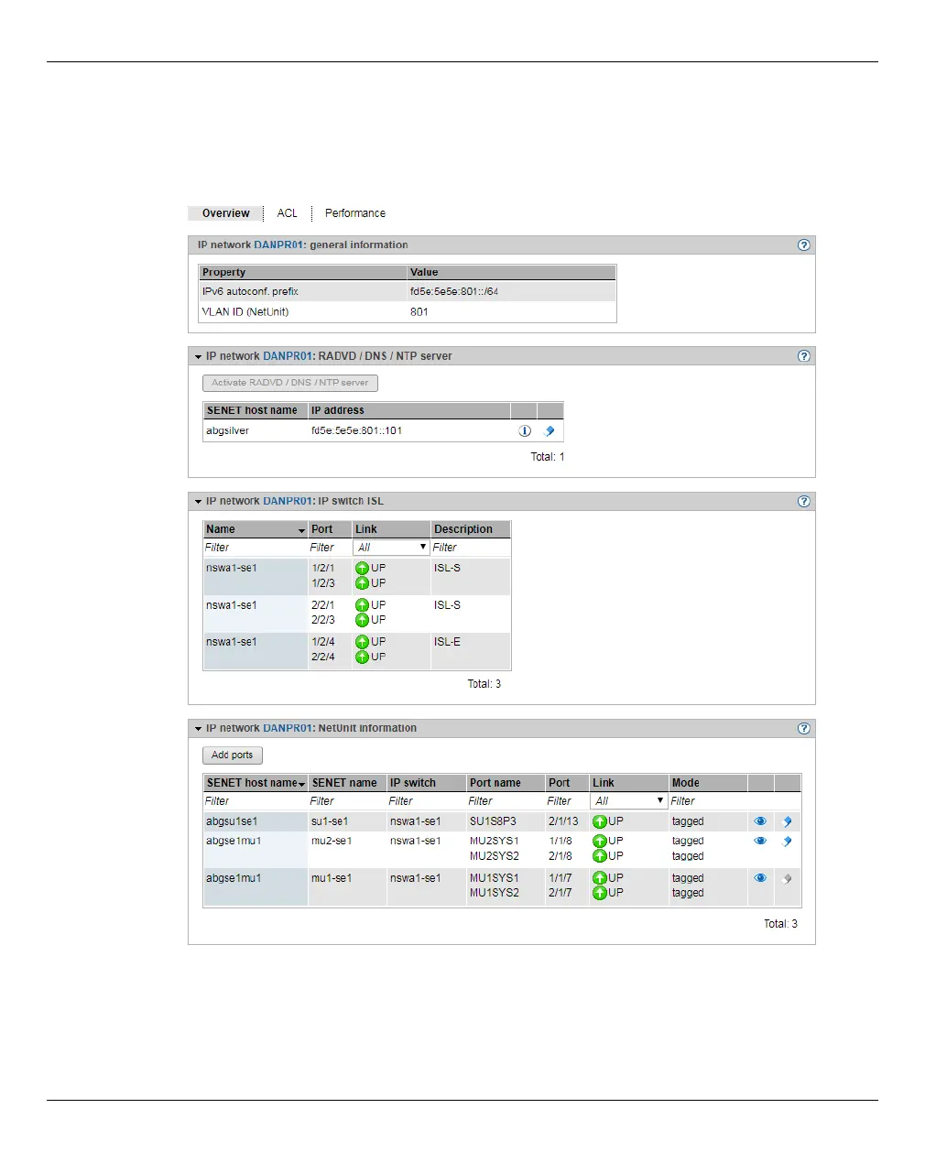The height and width of the screenshot is (1152, 925).
Task: Click the IP address column header
Action: coord(408,410)
